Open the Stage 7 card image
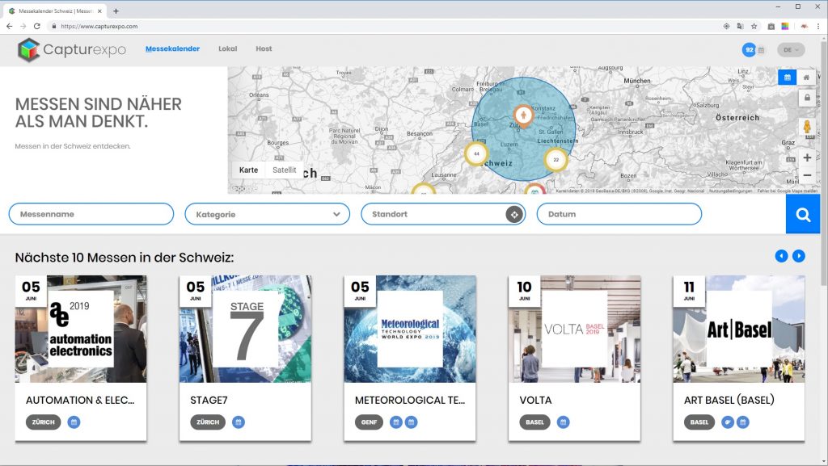Screen dimensions: 828x466 coord(246,329)
